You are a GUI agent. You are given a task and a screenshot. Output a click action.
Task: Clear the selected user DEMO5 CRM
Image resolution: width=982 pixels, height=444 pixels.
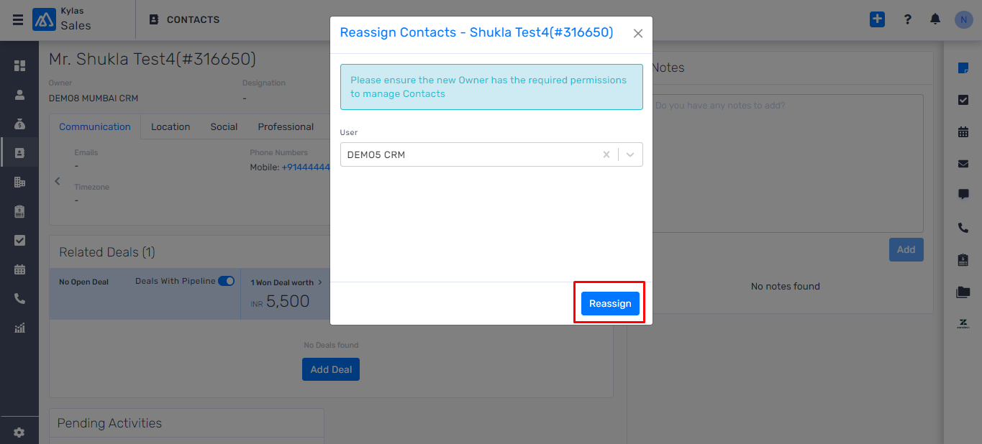point(606,154)
